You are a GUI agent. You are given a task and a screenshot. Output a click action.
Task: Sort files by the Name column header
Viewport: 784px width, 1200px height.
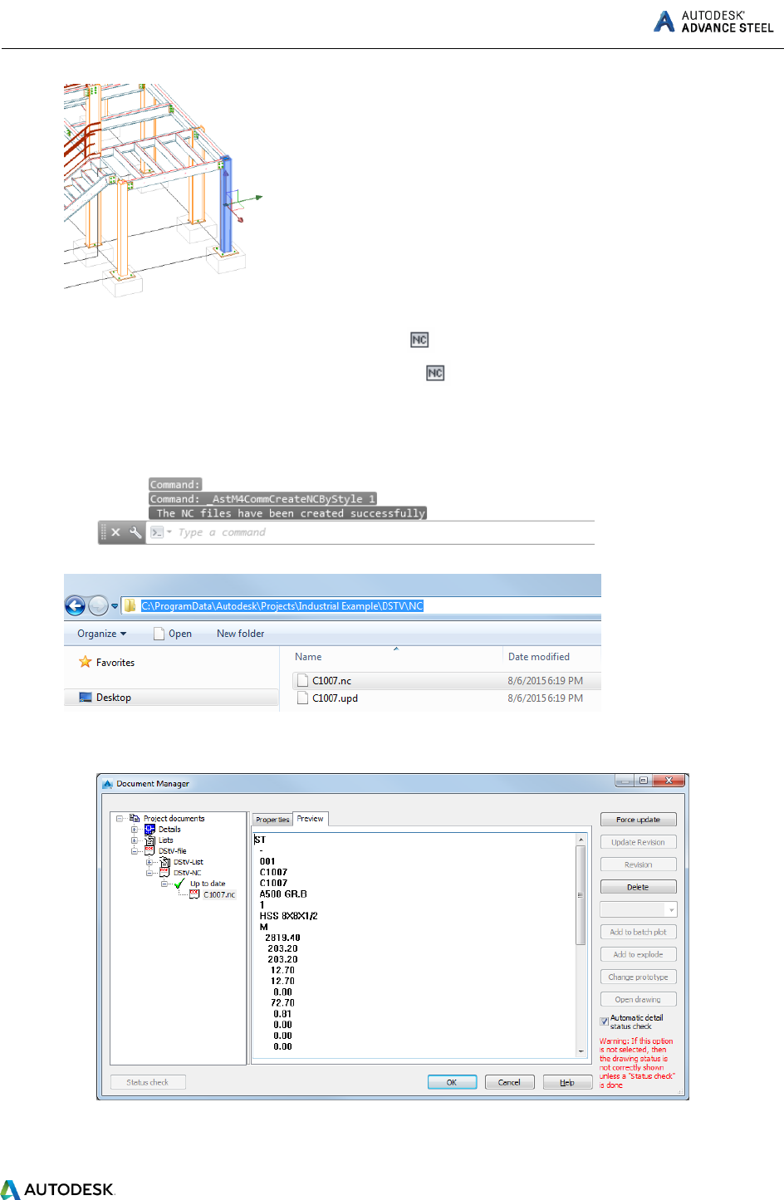point(308,657)
